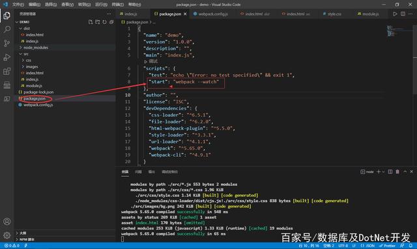Add a new terminal with plus icon
The width and height of the screenshot is (417, 249).
(379, 172)
